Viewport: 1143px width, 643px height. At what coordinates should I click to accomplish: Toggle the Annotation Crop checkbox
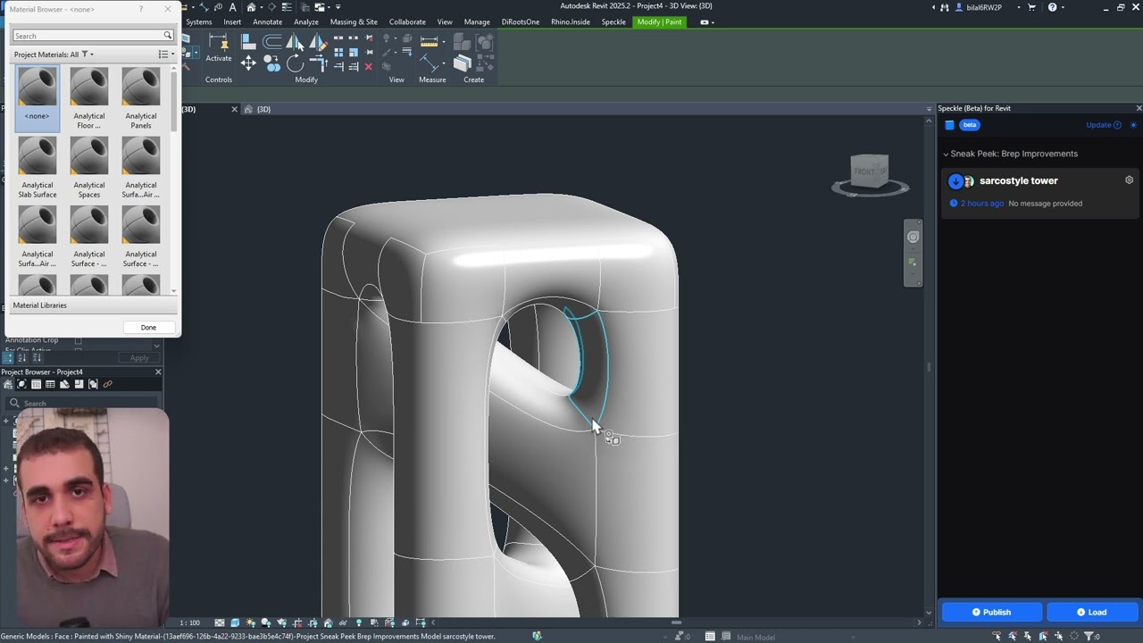(78, 340)
